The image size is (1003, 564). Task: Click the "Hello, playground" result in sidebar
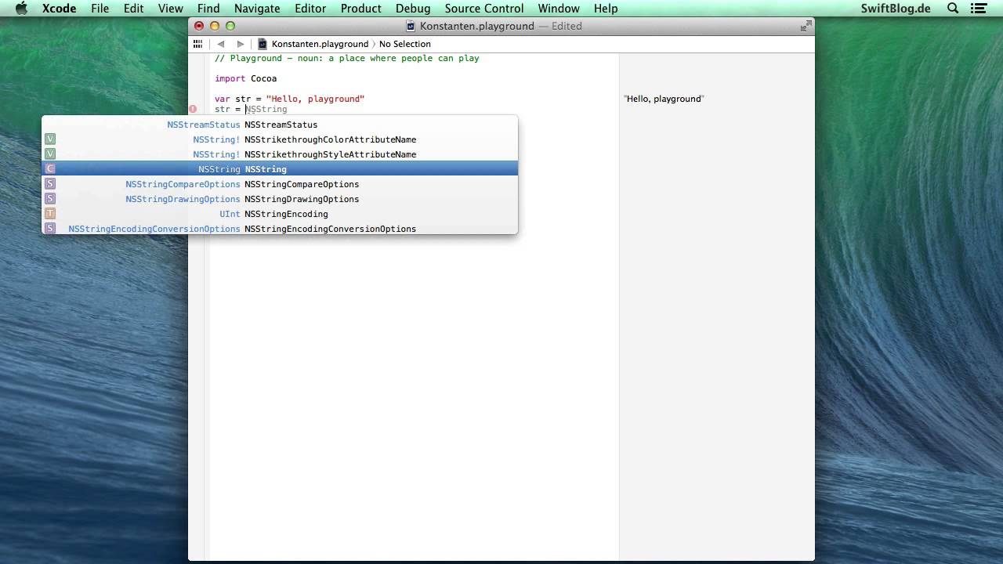point(664,99)
